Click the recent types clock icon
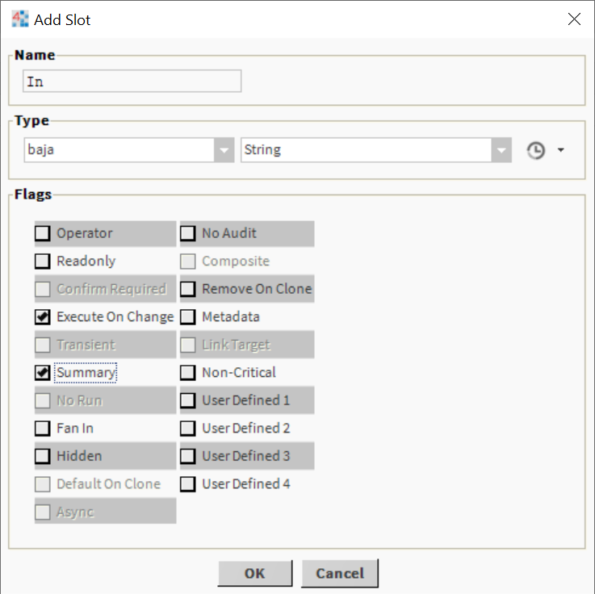The image size is (595, 594). (x=535, y=151)
